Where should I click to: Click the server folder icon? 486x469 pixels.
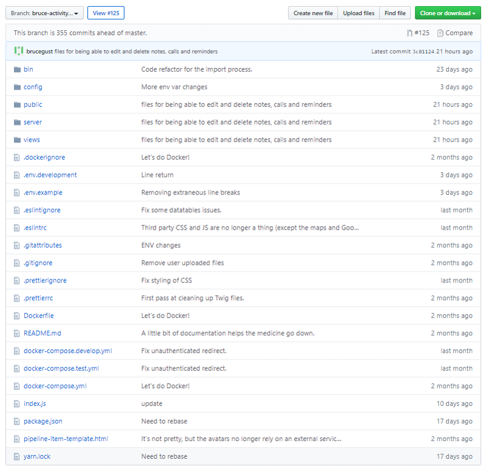pyautogui.click(x=17, y=122)
